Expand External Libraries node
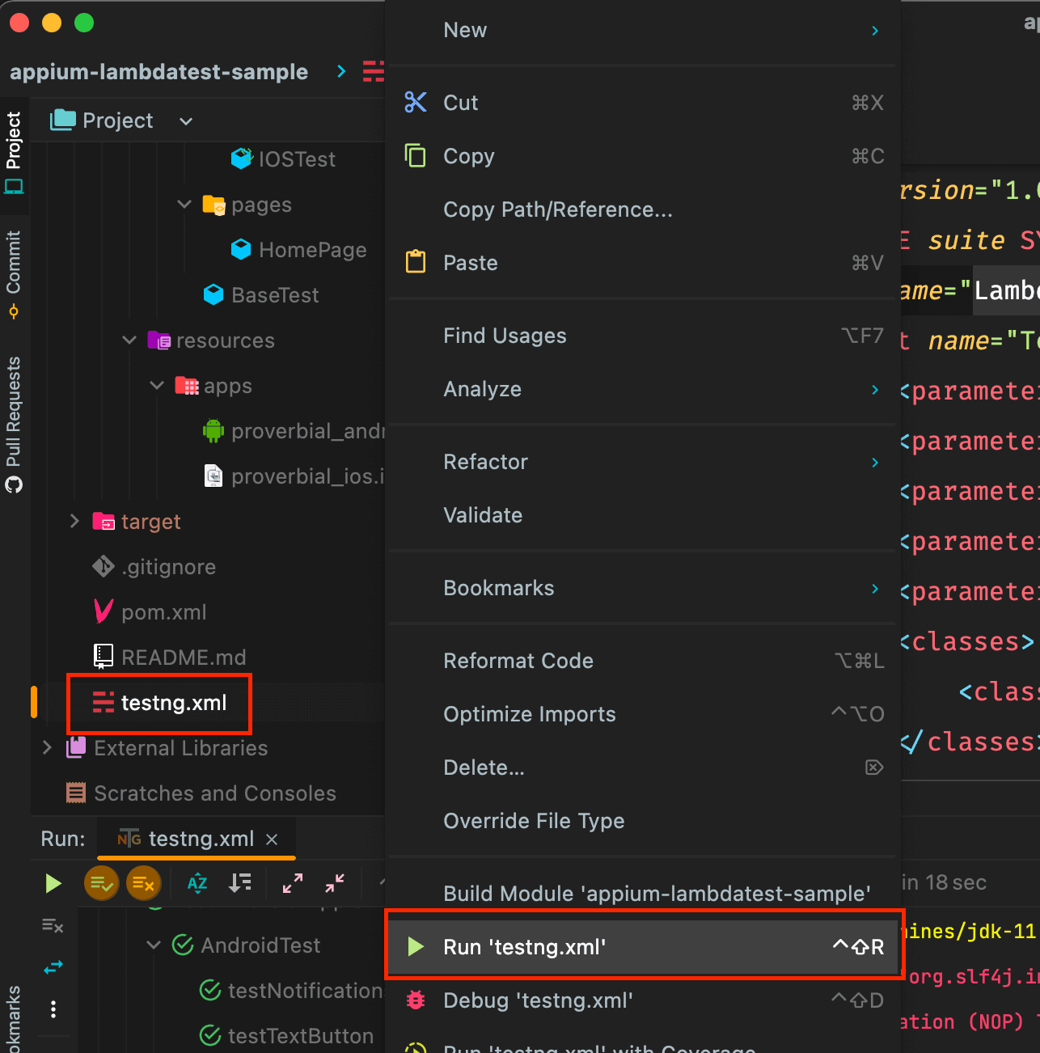This screenshot has width=1040, height=1053. tap(47, 747)
